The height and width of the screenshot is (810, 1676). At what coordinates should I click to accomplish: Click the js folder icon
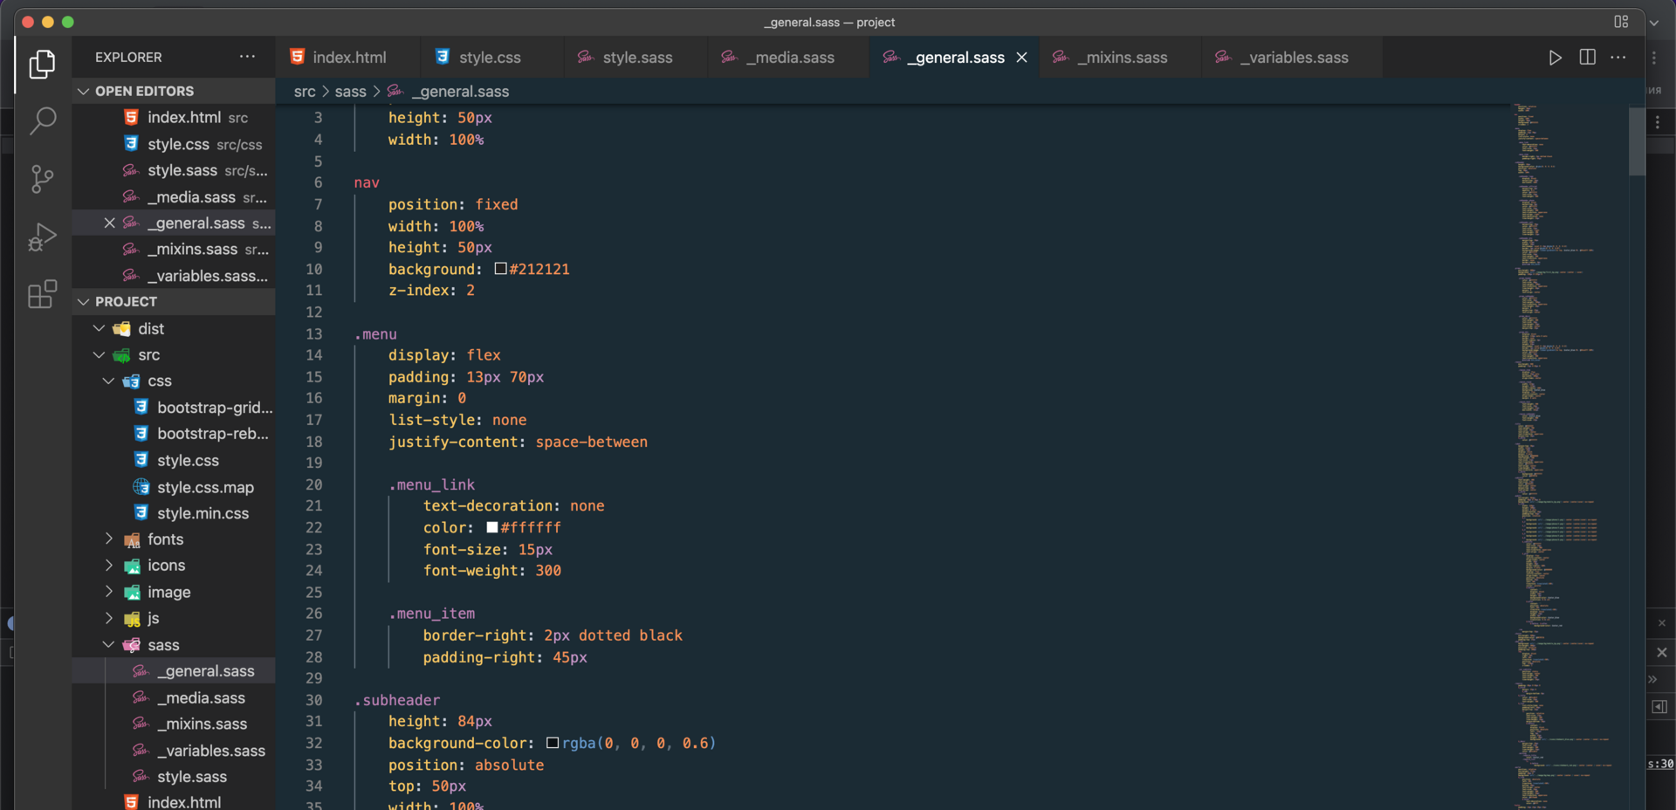[132, 619]
